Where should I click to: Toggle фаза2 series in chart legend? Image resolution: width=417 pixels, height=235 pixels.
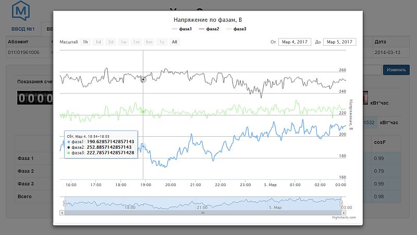coord(210,29)
